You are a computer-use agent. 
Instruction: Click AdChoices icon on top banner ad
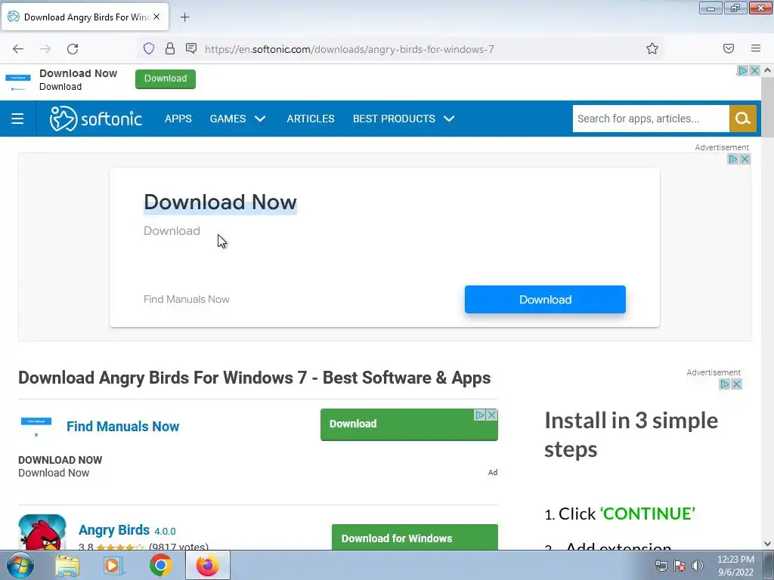click(x=742, y=71)
